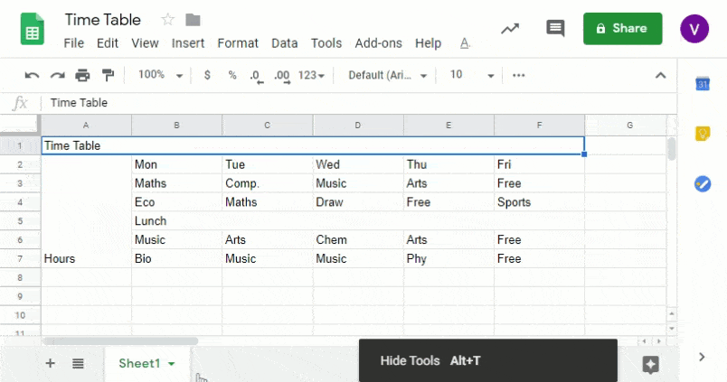
Task: Select the cell containing Lunch
Action: tap(176, 221)
